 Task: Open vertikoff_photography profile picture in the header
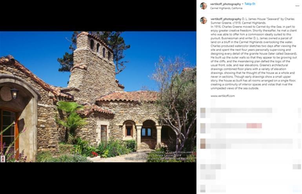tap(204, 6)
